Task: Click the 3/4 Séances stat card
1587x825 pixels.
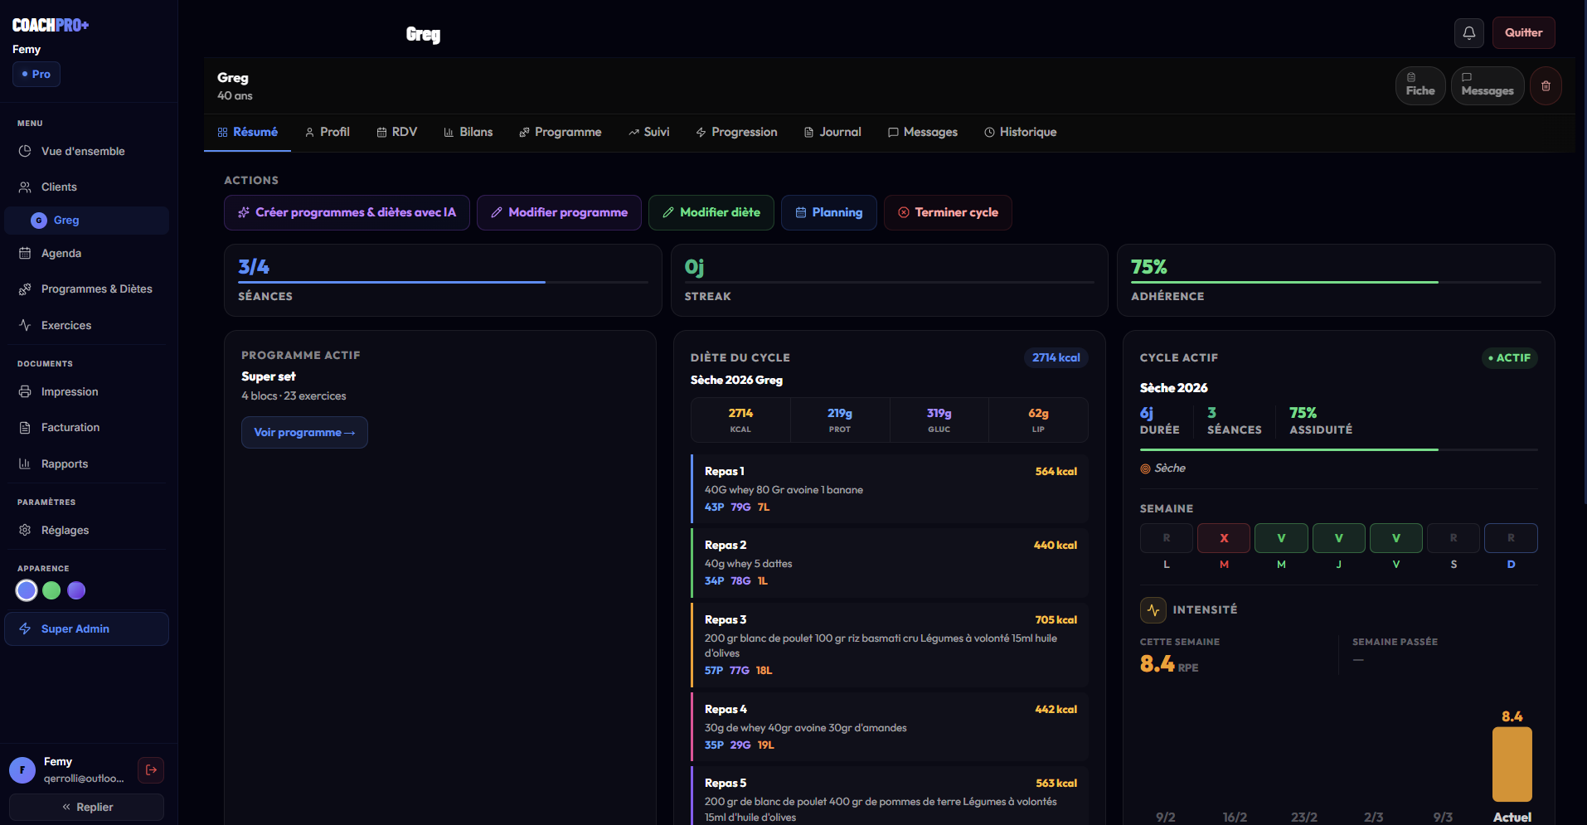Action: [443, 280]
